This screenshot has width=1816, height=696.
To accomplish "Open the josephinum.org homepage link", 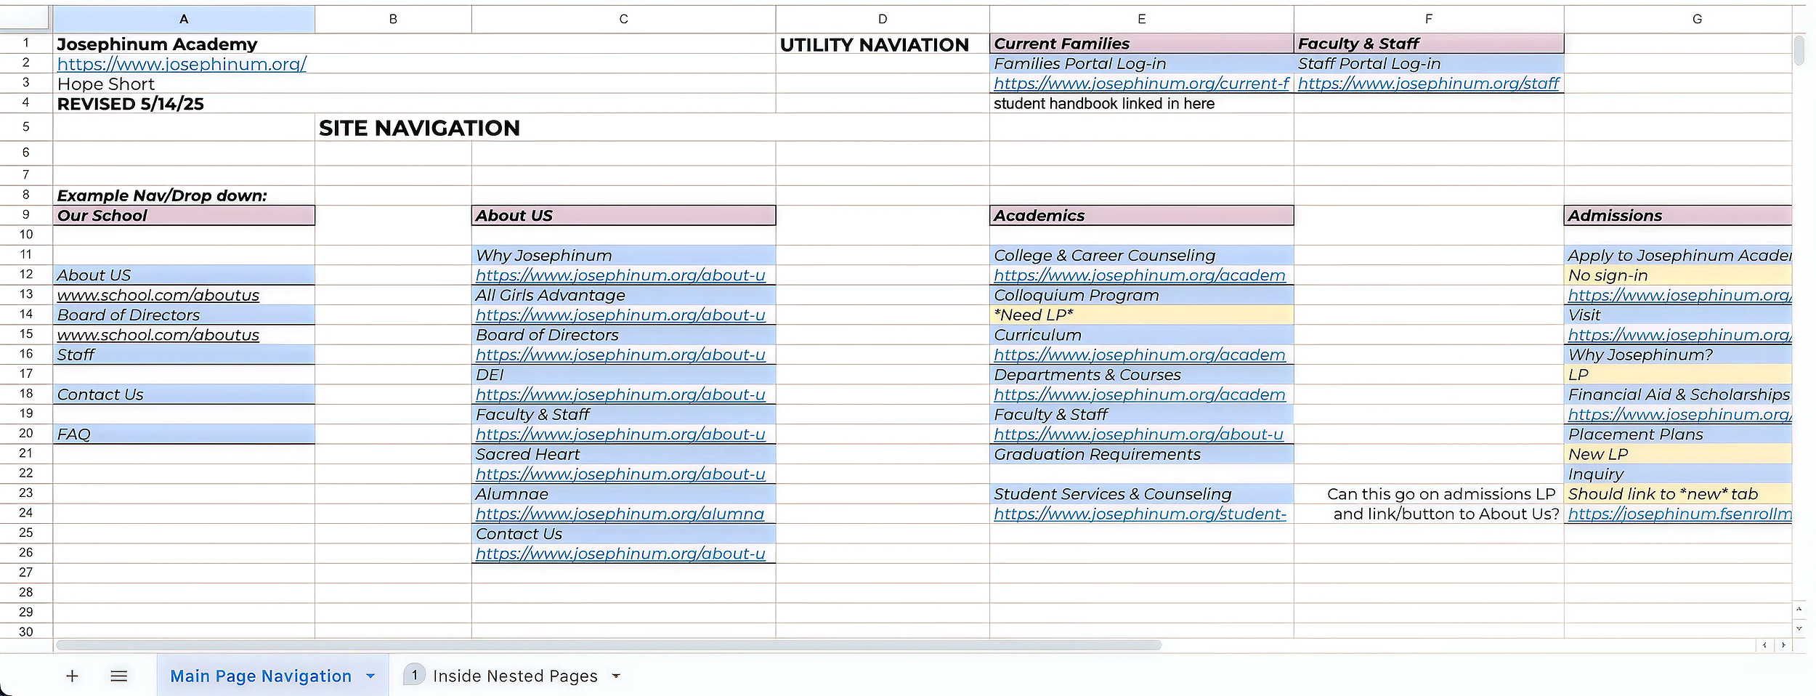I will point(182,64).
